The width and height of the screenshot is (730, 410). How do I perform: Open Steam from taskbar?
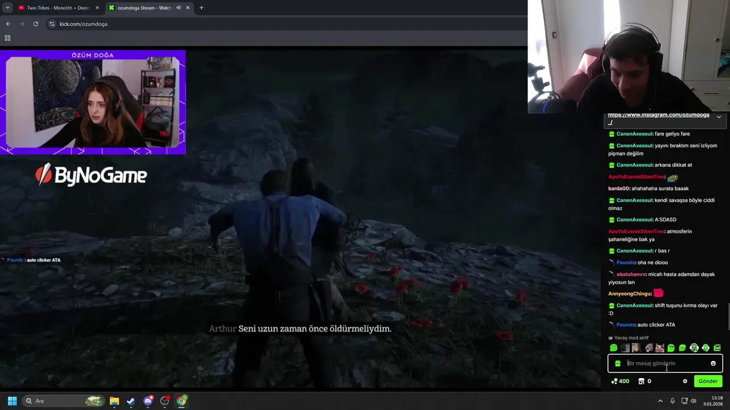coord(131,401)
